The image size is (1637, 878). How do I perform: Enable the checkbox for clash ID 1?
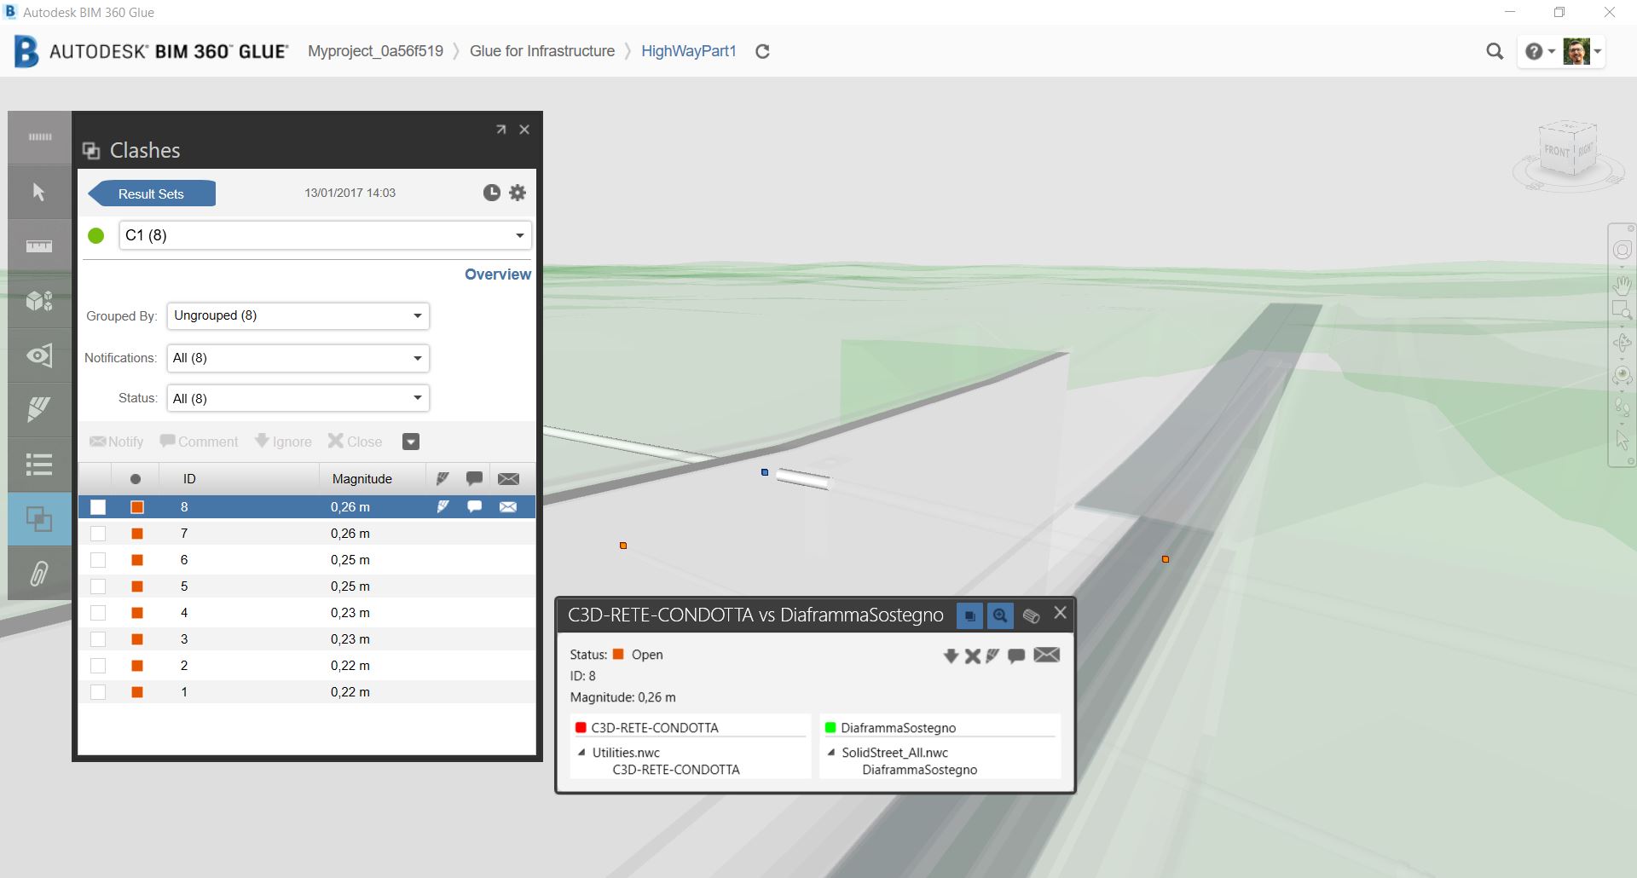click(98, 691)
